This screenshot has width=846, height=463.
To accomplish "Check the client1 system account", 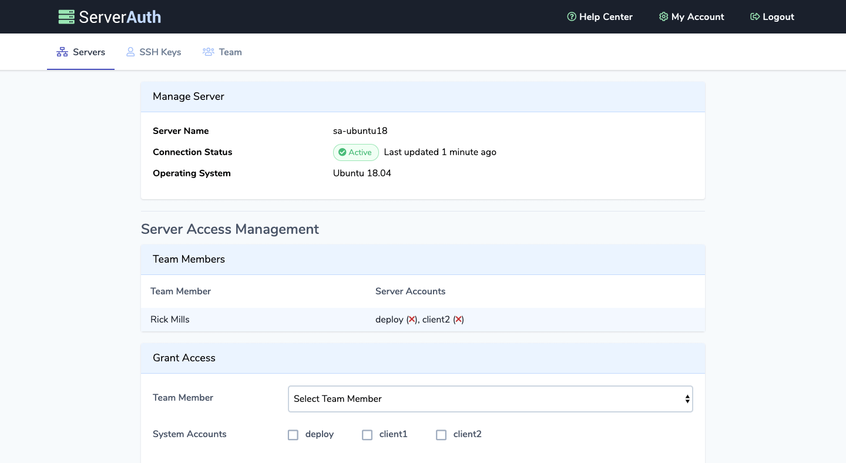I will coord(367,435).
